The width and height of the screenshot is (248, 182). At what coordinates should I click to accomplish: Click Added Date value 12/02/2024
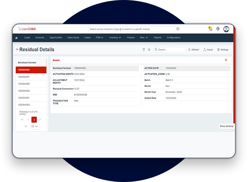coord(171,98)
